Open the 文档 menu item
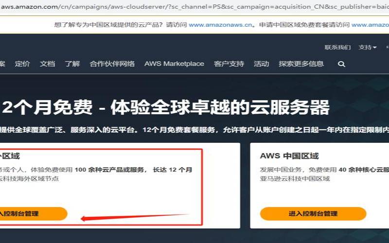The image size is (389, 243). tap(47, 64)
